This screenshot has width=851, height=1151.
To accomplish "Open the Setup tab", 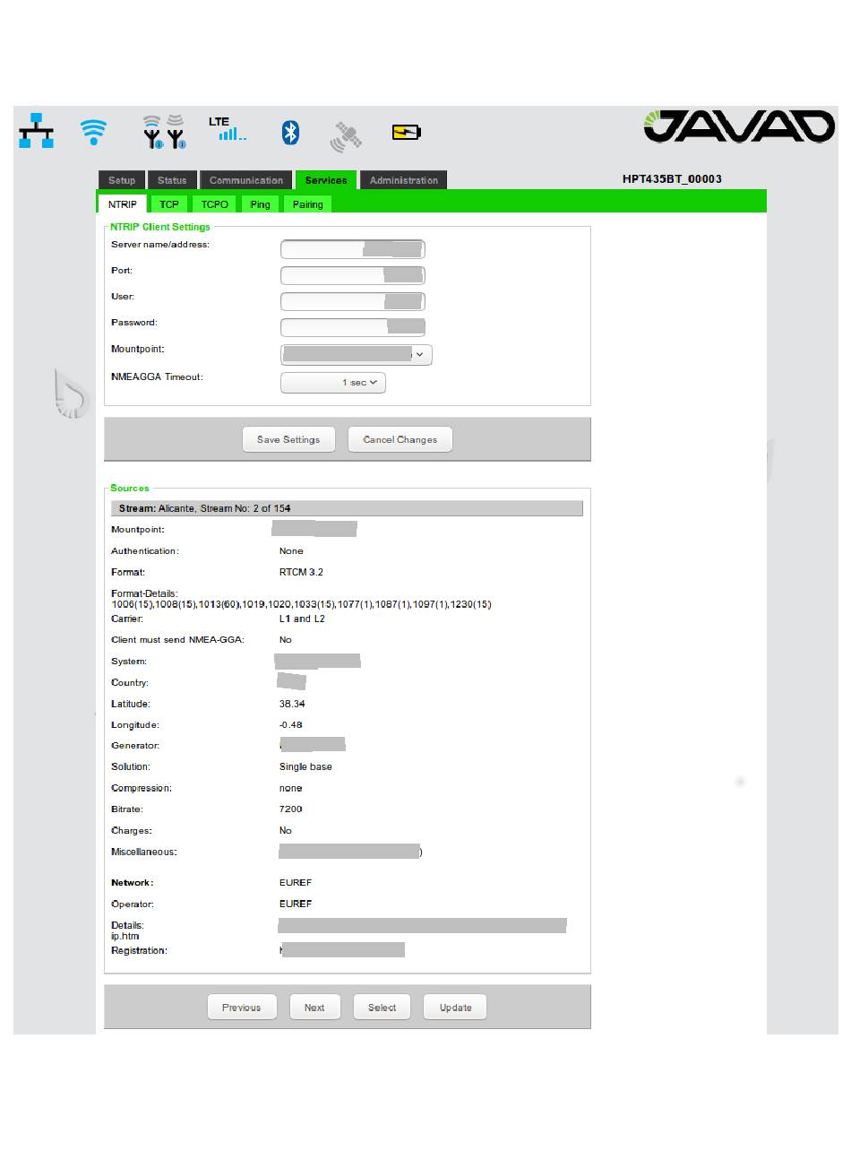I will [122, 180].
